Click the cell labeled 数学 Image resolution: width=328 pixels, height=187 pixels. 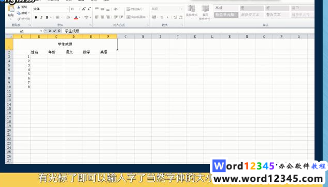[x=91, y=52]
